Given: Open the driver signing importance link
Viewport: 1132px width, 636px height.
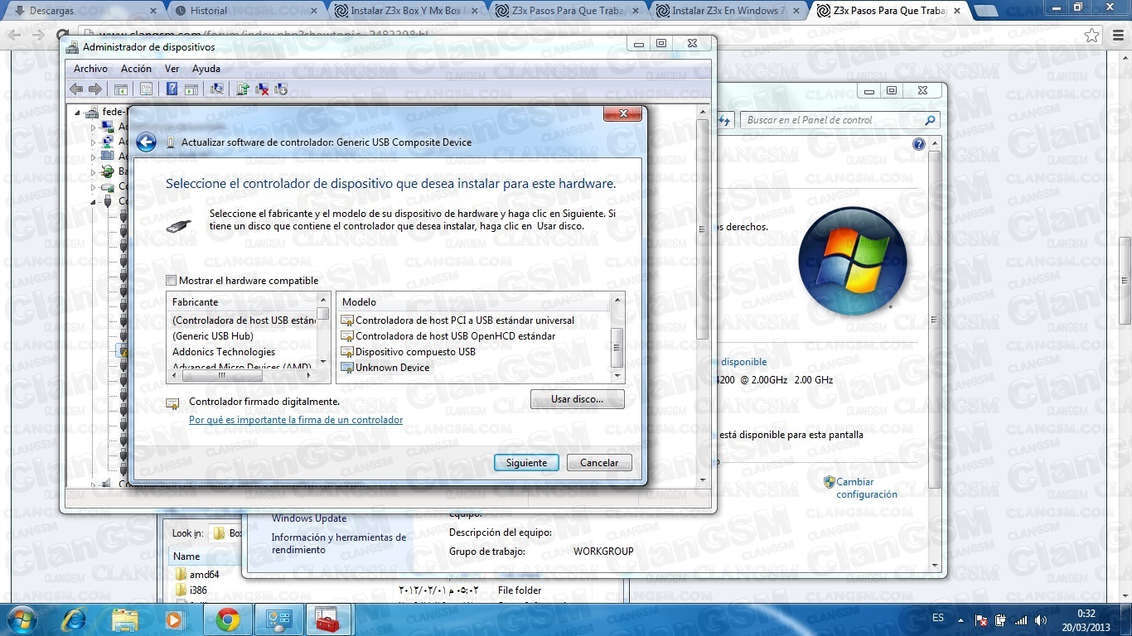Looking at the screenshot, I should coord(296,420).
